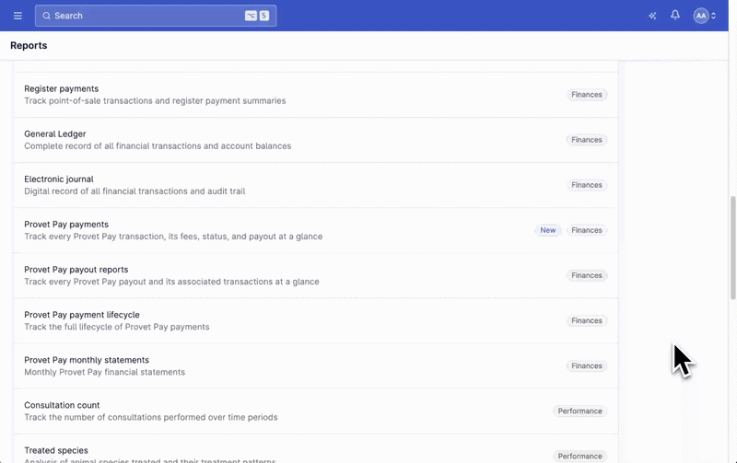Click the AA user avatar
The height and width of the screenshot is (463, 737).
(701, 16)
